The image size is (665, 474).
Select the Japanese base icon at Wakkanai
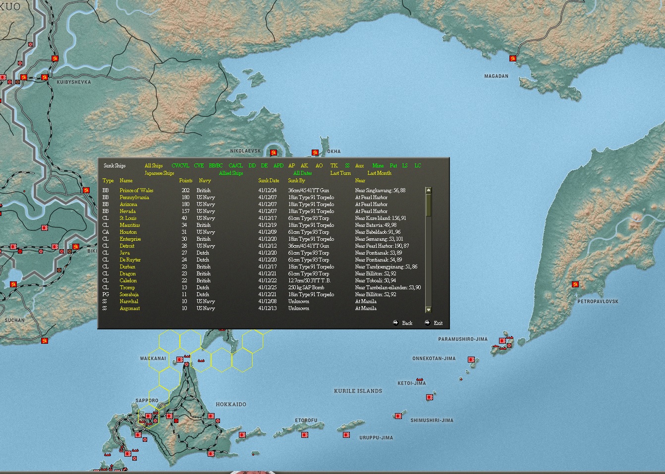(x=179, y=360)
